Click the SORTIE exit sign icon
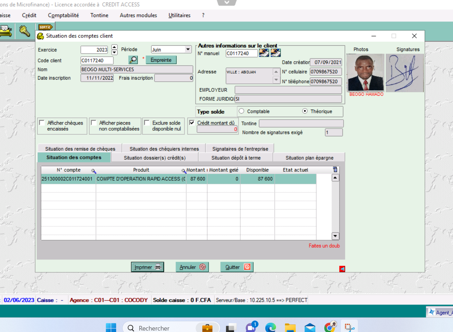453x332 pixels. tap(45, 27)
